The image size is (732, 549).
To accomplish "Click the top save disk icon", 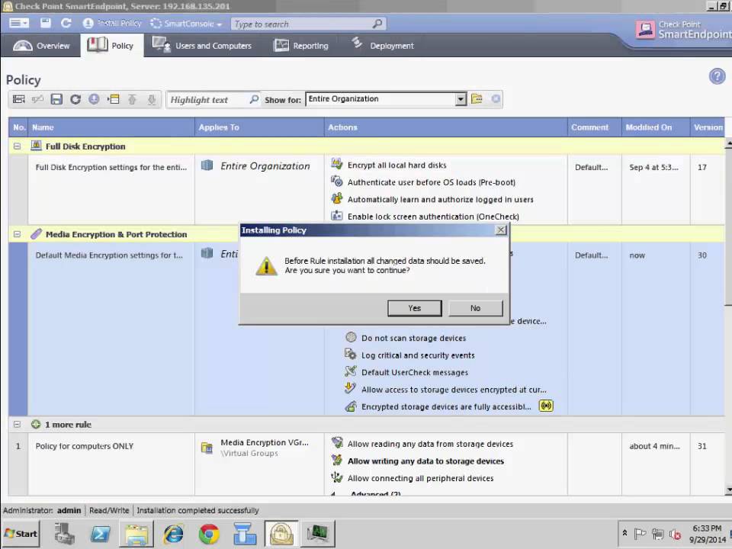I will (x=45, y=23).
